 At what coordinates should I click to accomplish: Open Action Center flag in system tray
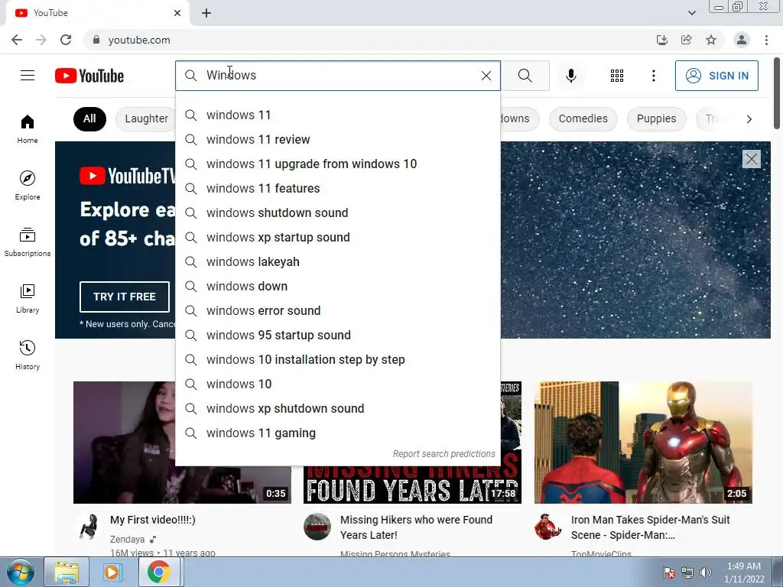(x=668, y=572)
